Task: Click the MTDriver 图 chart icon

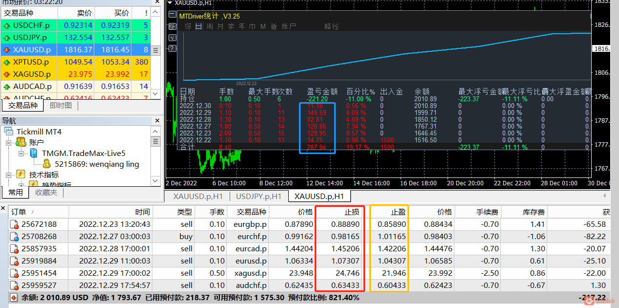Action: pyautogui.click(x=172, y=26)
